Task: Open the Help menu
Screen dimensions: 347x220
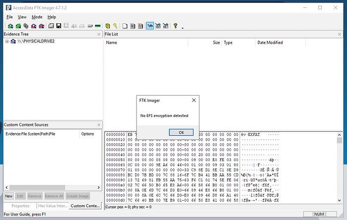Action: [51, 17]
